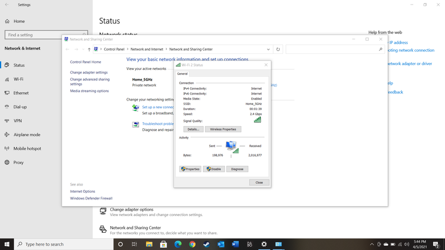Open Change adapter settings link
The width and height of the screenshot is (445, 250).
click(x=88, y=72)
